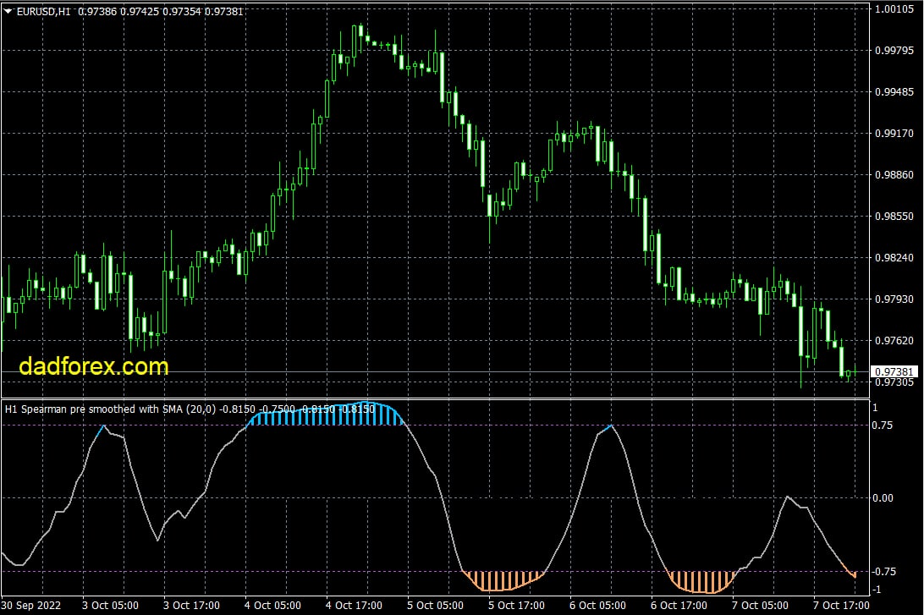Viewport: 924px width, 615px height.
Task: Click the 4 Oct 05:00 time label
Action: pyautogui.click(x=272, y=606)
